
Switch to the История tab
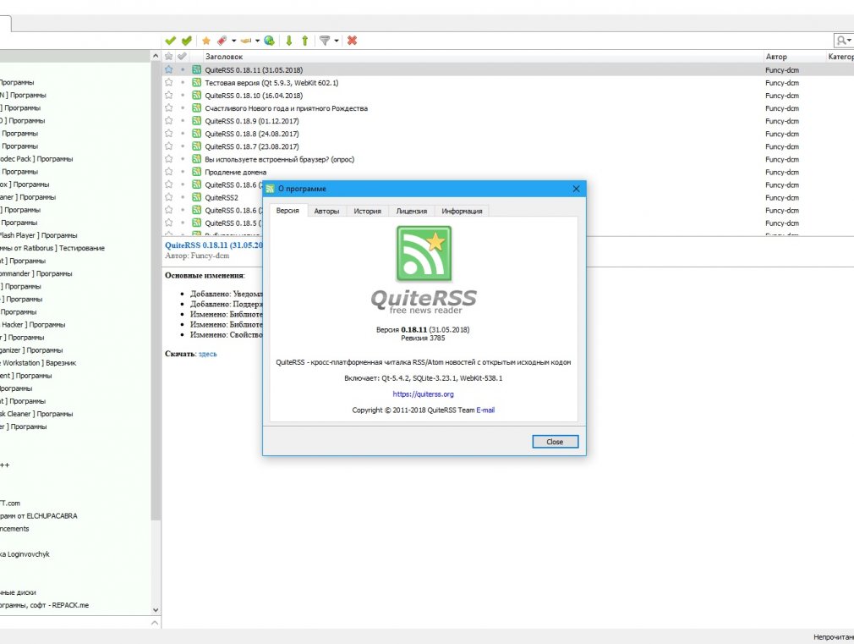tap(368, 211)
